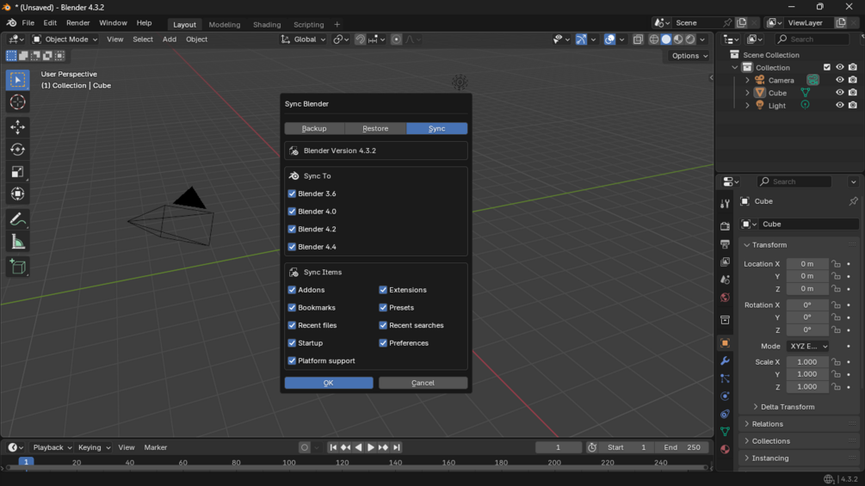Toggle the Platform support checkbox

[292, 361]
